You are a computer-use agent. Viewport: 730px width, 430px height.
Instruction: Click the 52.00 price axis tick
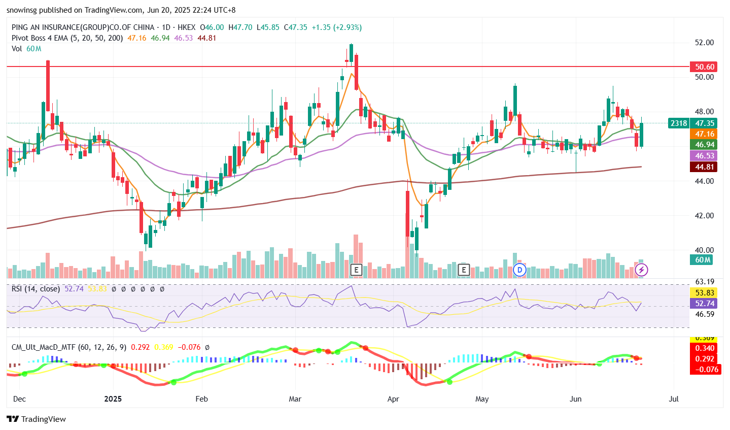click(x=704, y=43)
